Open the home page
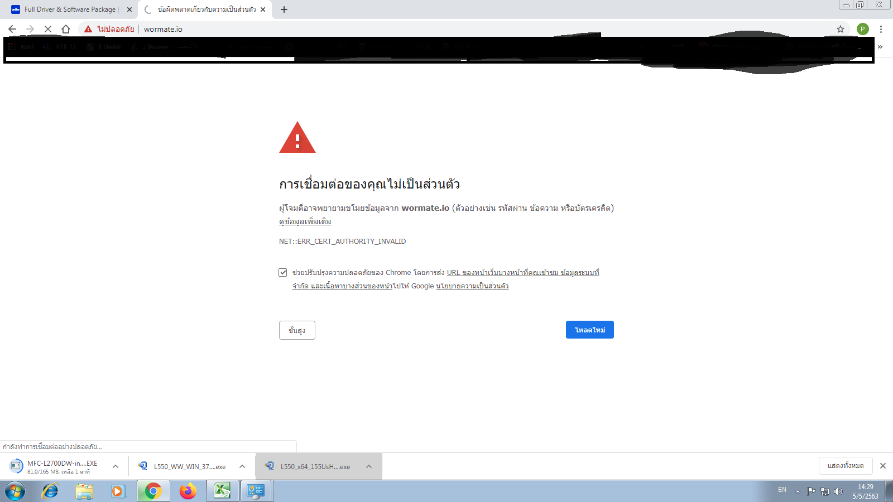The height and width of the screenshot is (502, 893). tap(66, 29)
